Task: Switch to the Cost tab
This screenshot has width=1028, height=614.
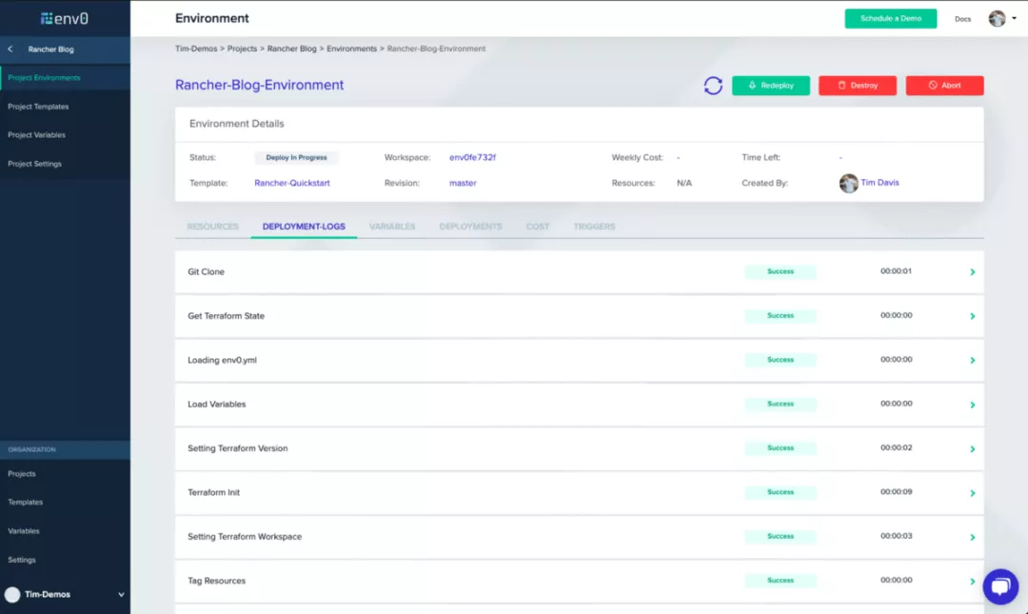Action: [x=538, y=227]
